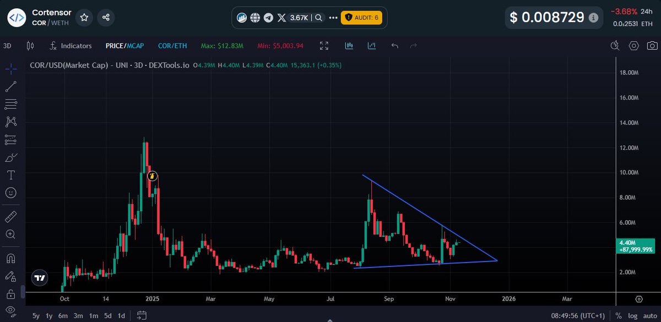Undo last chart action with the back arrow
Screen dimensions: 661x322
(x=394, y=46)
